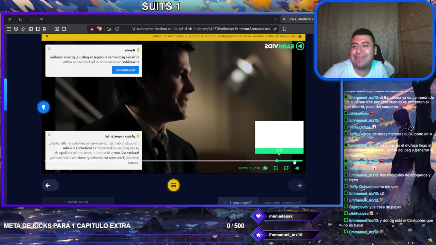Click manuelapak follower label
Screen dimensions: 436x245
pos(281,216)
